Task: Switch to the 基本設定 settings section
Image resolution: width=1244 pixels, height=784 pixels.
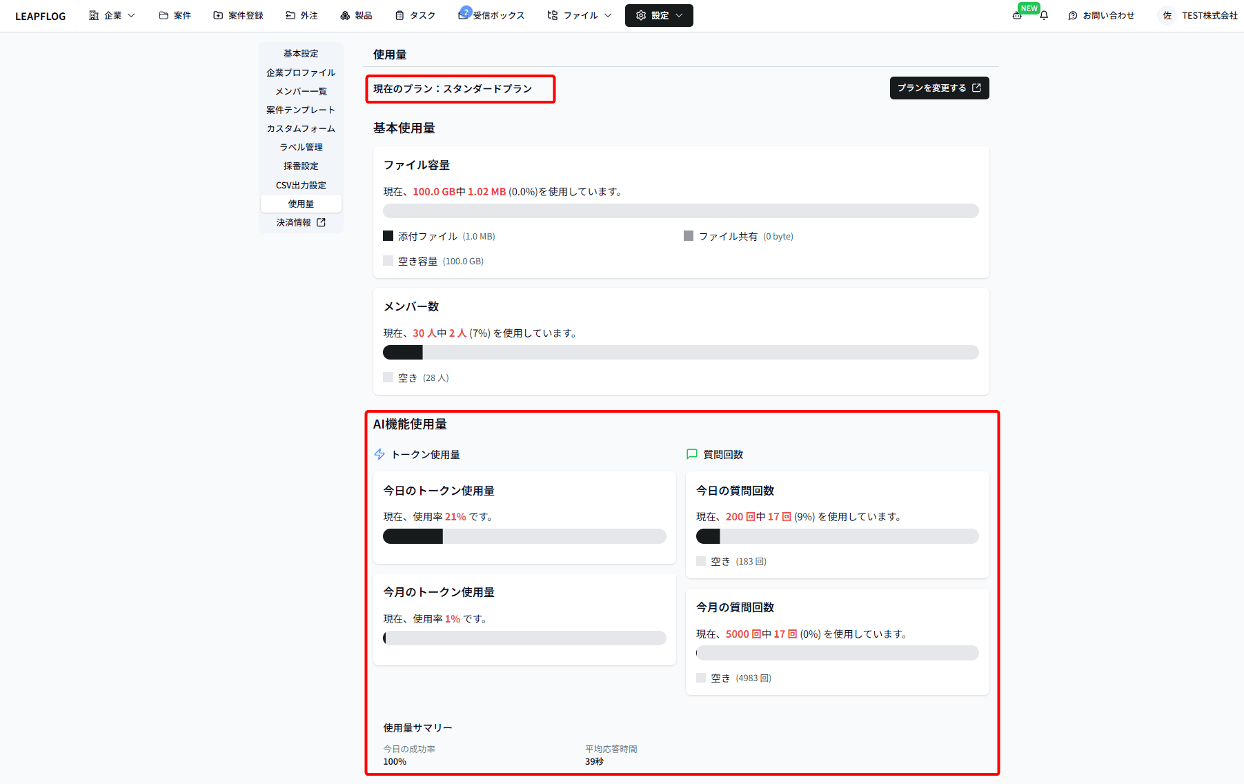Action: point(299,53)
